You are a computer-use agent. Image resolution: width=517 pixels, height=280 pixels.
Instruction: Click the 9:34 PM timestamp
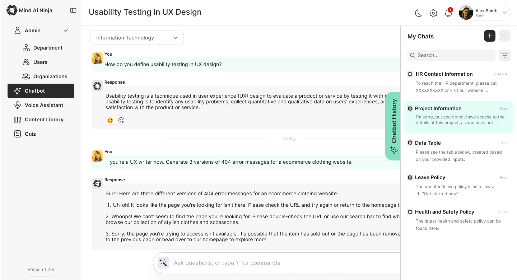coord(500,74)
